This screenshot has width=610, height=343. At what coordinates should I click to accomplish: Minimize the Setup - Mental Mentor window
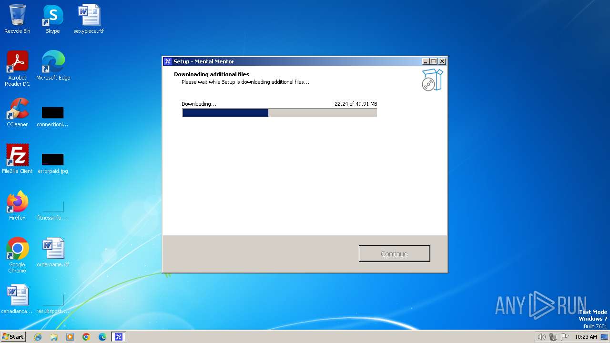(x=426, y=61)
